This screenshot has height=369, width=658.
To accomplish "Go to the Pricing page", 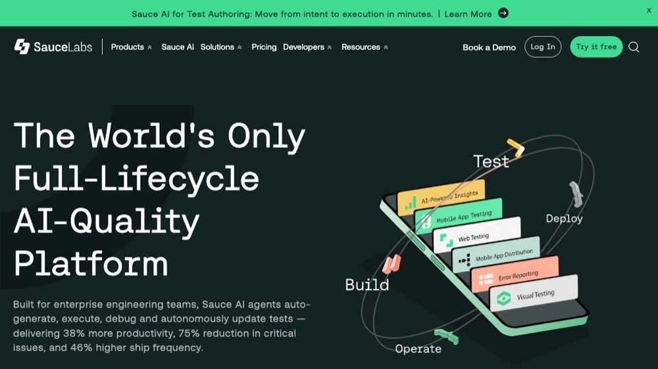I will point(264,47).
